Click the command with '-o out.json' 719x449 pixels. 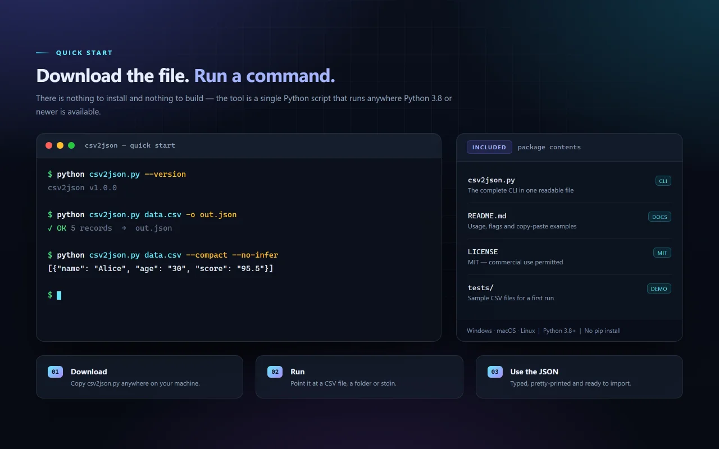pyautogui.click(x=142, y=214)
